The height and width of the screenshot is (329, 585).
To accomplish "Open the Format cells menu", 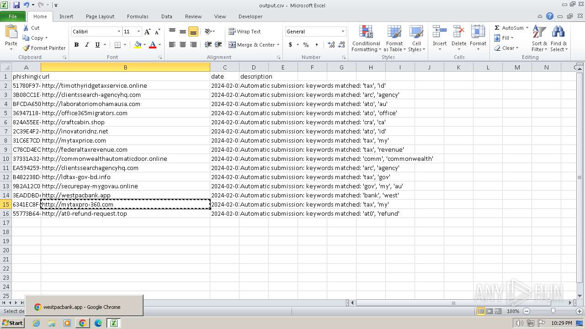I will tap(478, 39).
